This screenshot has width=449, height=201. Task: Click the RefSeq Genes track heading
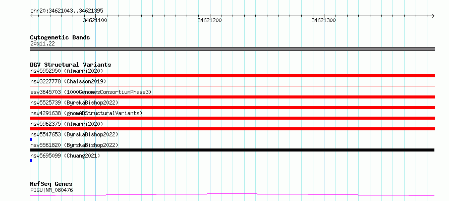tap(51, 184)
